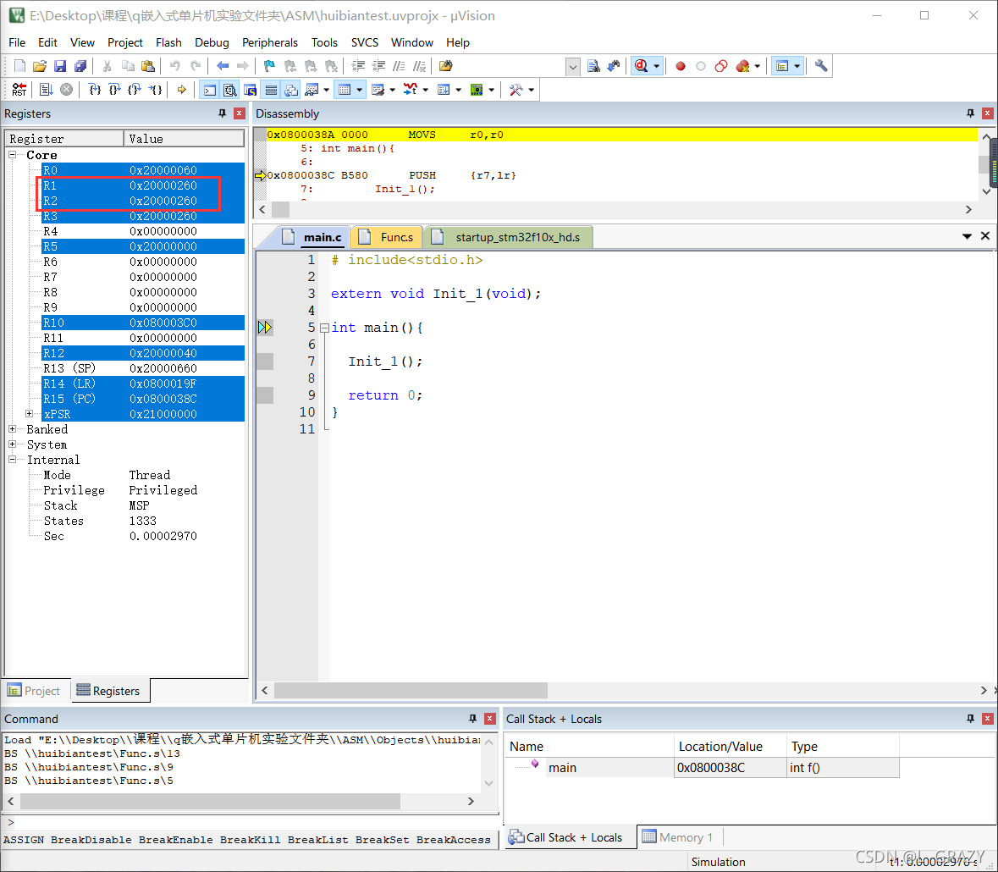
Task: Insert a bookmark with the flag icon
Action: click(269, 65)
